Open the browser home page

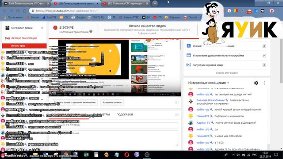click(24, 11)
